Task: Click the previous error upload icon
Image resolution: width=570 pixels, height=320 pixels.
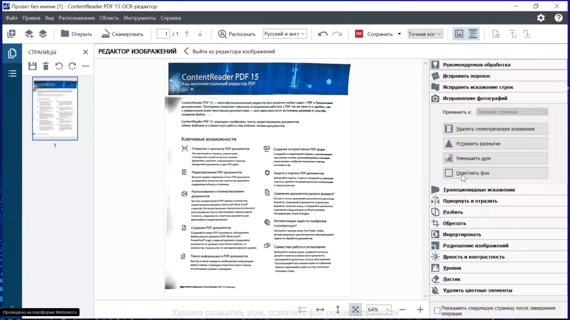Action: coord(513,34)
